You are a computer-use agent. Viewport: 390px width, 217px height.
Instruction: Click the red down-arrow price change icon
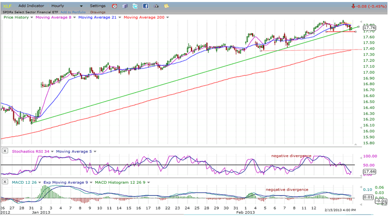(352, 6)
